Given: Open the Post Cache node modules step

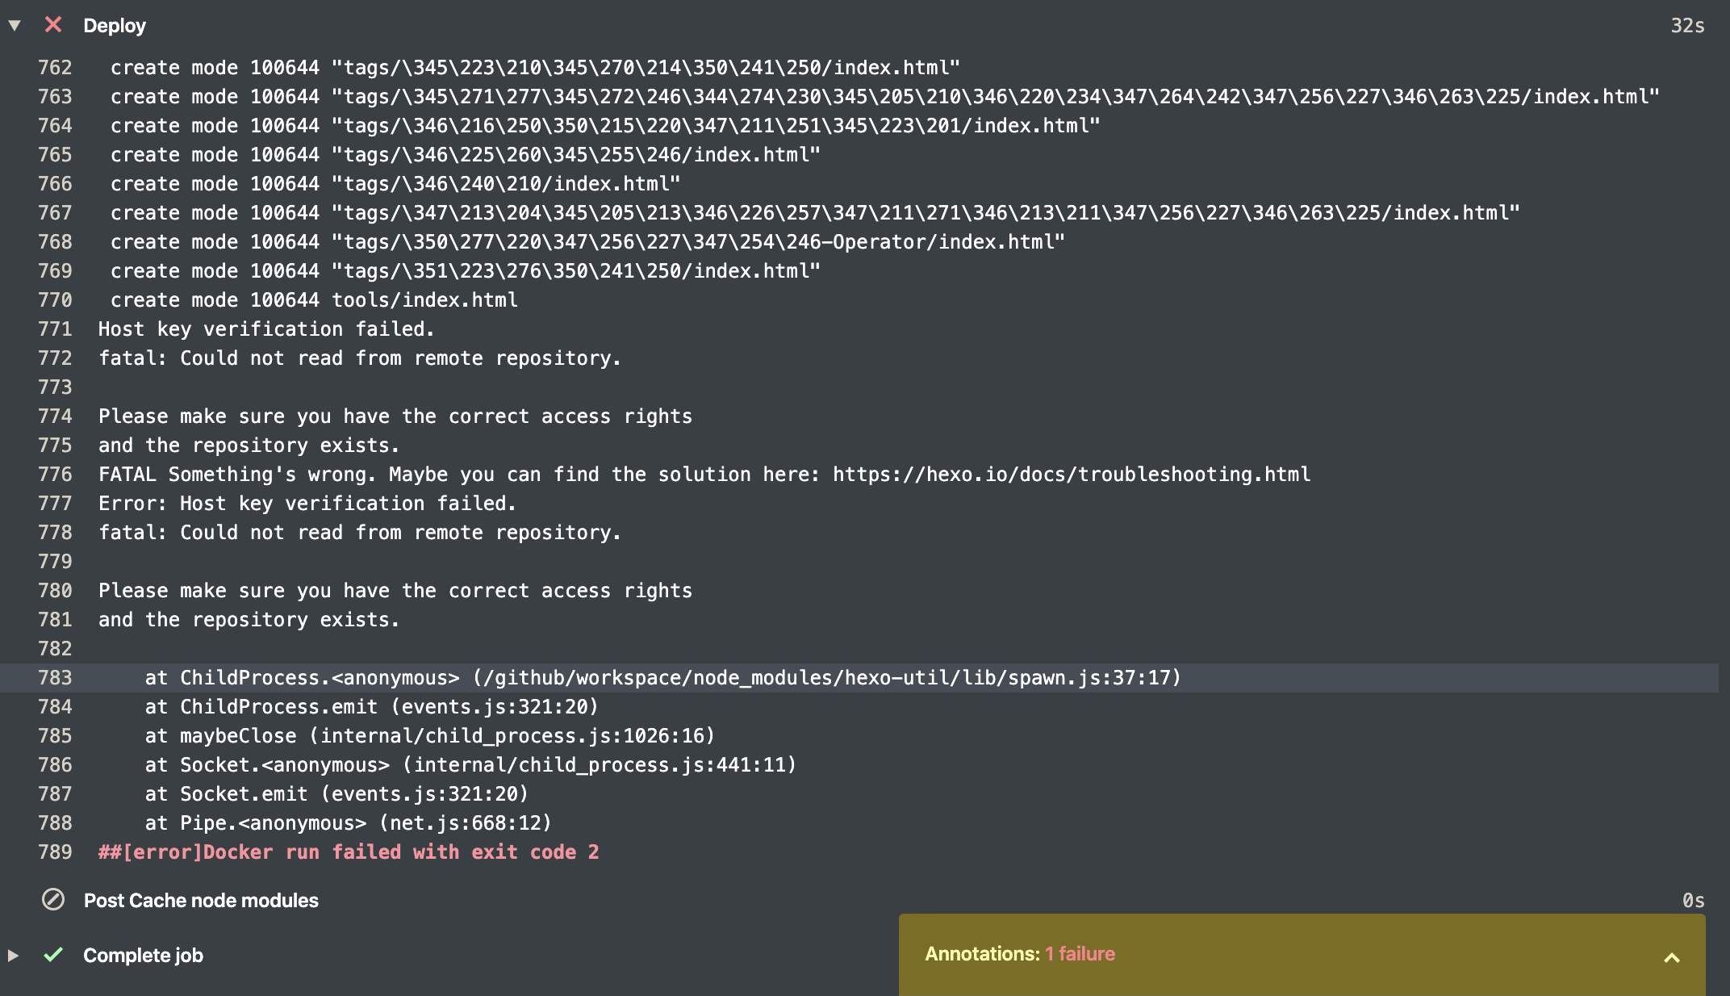Looking at the screenshot, I should [x=201, y=901].
